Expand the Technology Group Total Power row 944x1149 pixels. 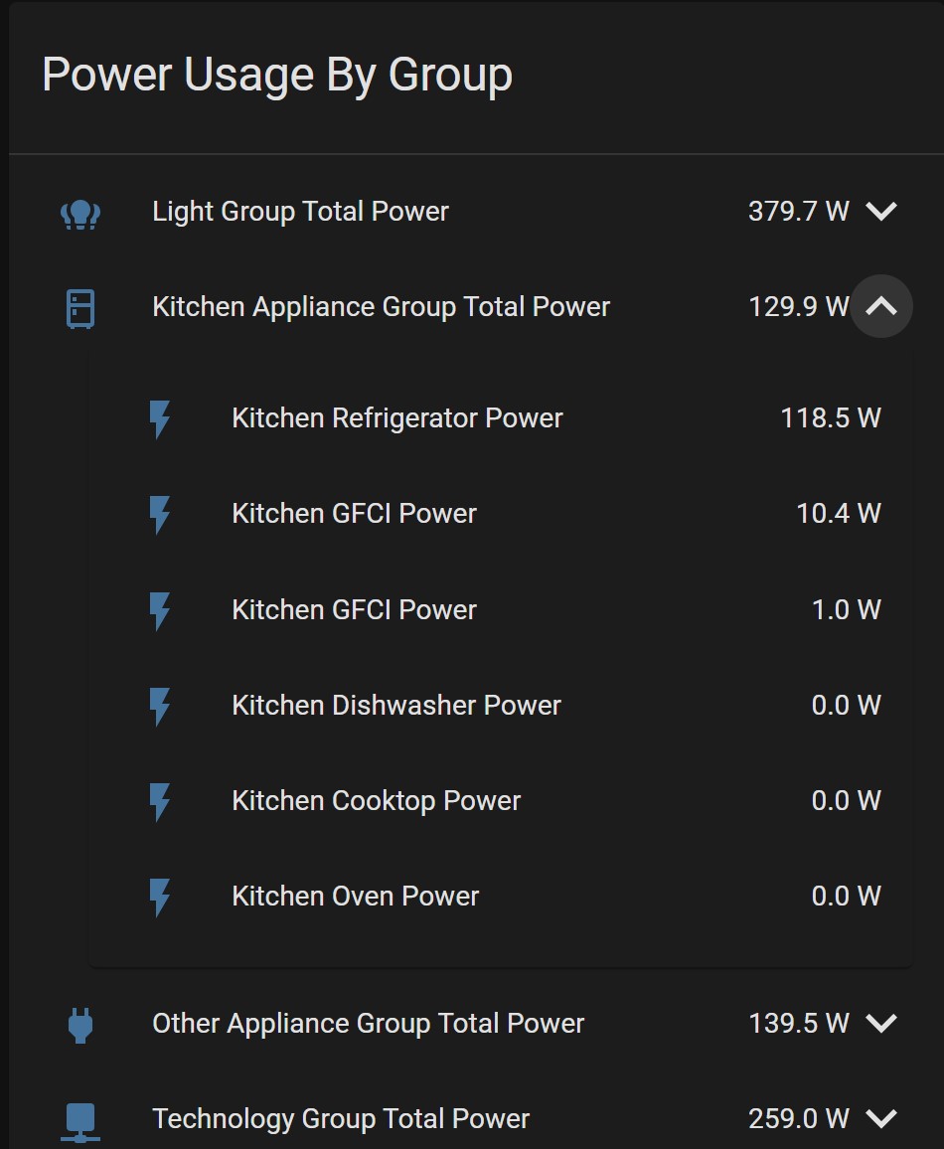pos(880,1118)
